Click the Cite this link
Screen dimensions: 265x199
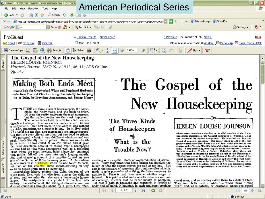47,43
